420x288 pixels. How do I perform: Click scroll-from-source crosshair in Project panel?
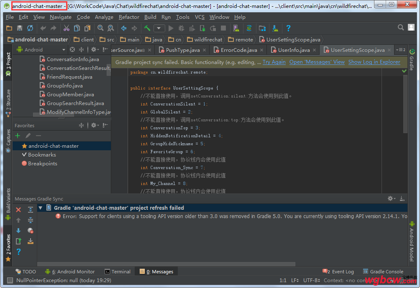[72, 50]
